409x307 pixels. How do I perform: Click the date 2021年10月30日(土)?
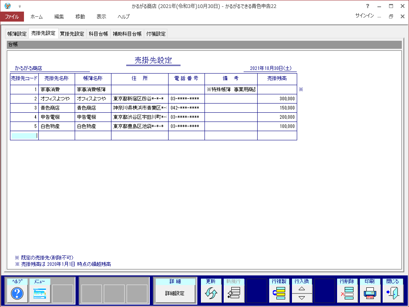pyautogui.click(x=271, y=68)
